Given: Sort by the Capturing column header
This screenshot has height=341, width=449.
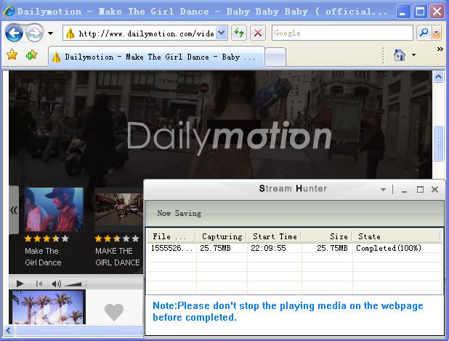Looking at the screenshot, I should pos(222,236).
